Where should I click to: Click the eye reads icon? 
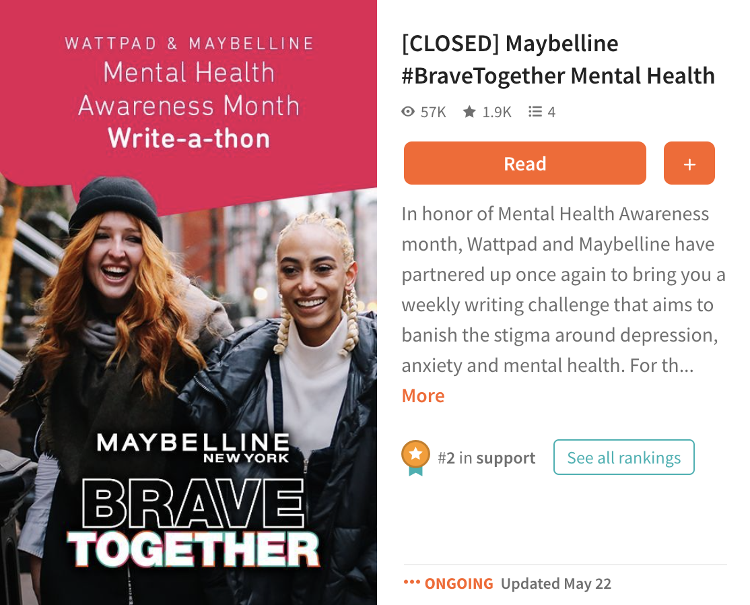pos(407,112)
